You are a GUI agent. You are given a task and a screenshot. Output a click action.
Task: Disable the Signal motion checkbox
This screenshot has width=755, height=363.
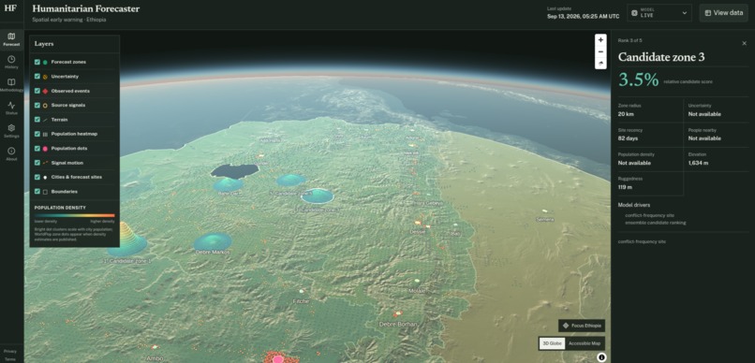[37, 163]
